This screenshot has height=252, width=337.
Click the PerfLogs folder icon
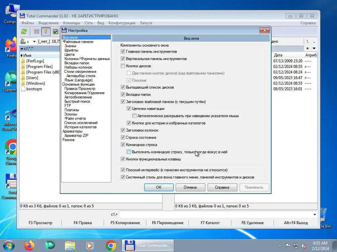[x=23, y=61]
